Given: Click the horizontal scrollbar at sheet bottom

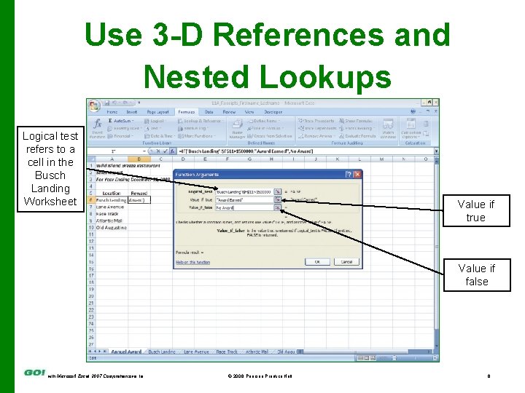Looking at the screenshot, I should (367, 352).
